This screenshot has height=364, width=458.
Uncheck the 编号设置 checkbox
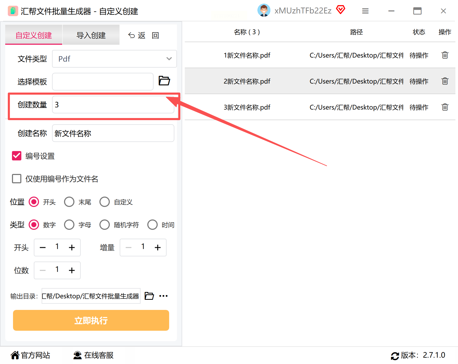(x=17, y=156)
